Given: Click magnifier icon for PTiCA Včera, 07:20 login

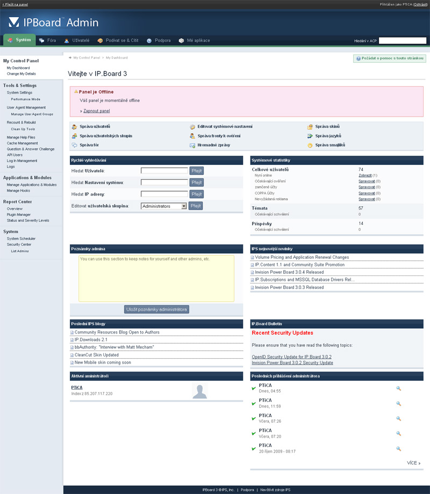Looking at the screenshot, I should pyautogui.click(x=399, y=433).
